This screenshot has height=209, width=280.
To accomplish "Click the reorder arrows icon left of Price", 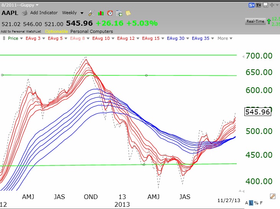I will point(4,38).
